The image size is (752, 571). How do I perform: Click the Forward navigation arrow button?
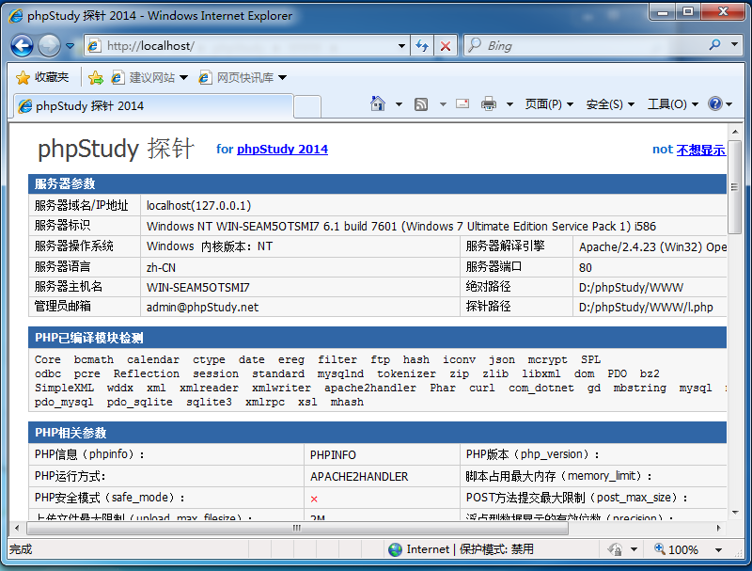[49, 46]
